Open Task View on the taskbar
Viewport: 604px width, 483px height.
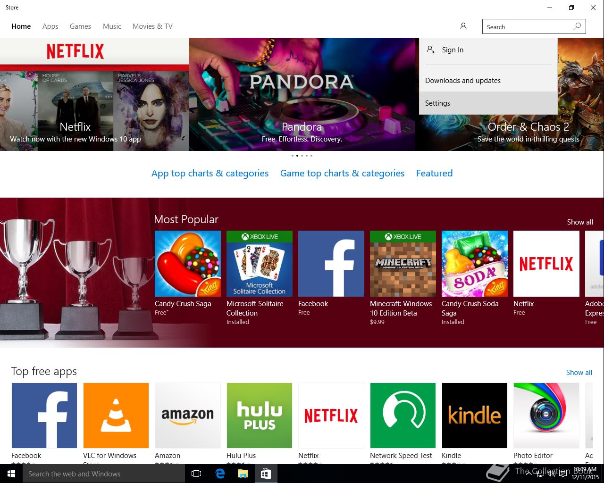click(x=196, y=474)
